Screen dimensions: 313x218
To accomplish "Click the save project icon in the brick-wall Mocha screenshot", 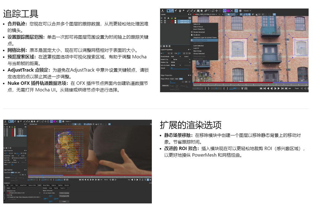I will 162,11.
